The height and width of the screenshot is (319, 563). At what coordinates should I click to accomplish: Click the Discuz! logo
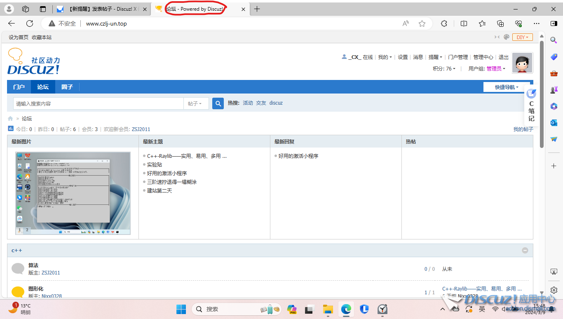pyautogui.click(x=33, y=62)
